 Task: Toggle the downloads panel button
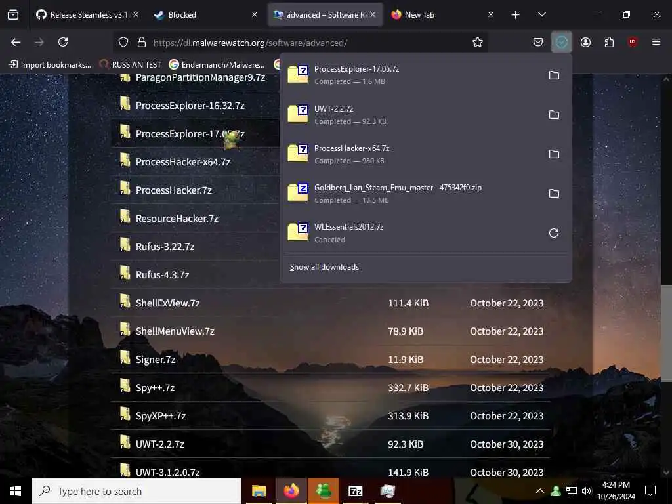[562, 42]
